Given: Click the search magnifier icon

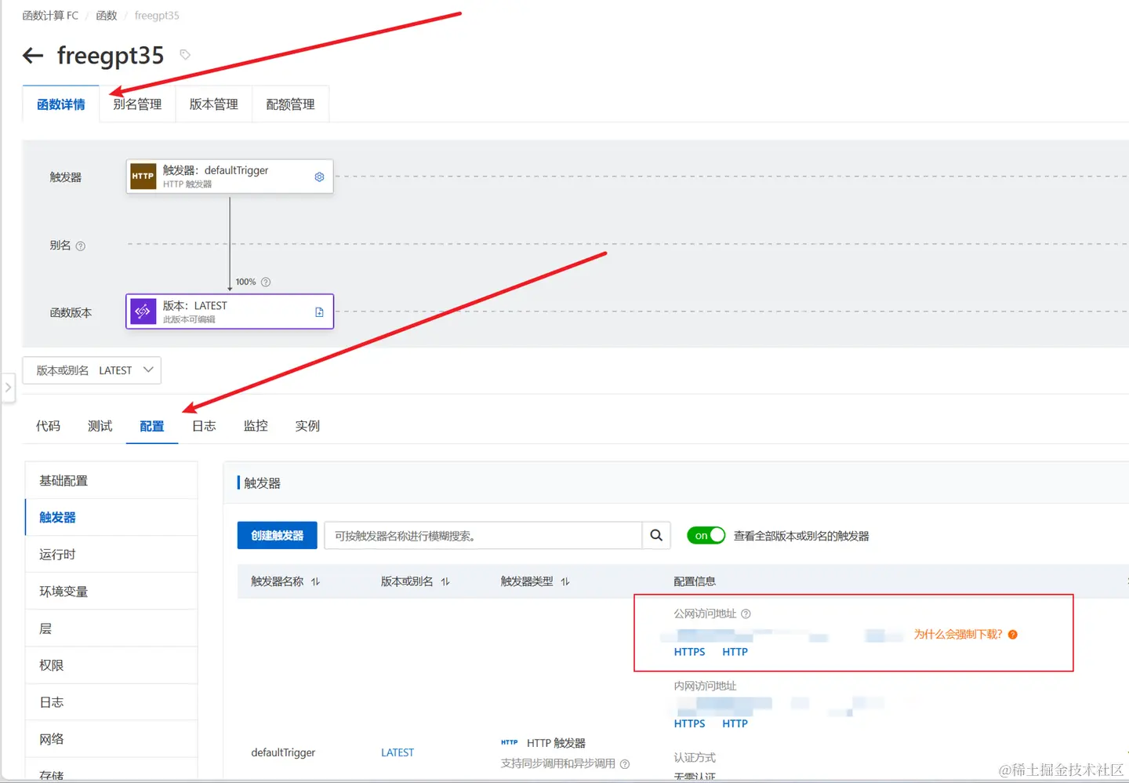Looking at the screenshot, I should click(656, 535).
